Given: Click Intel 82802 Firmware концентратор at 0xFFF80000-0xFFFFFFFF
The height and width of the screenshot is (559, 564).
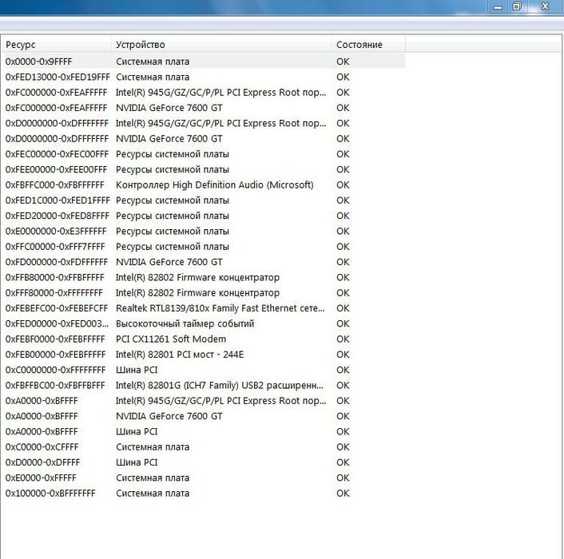Looking at the screenshot, I should coord(197,293).
